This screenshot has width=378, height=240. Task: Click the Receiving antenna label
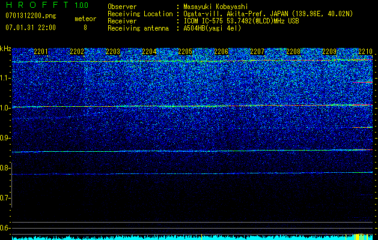[x=138, y=28]
